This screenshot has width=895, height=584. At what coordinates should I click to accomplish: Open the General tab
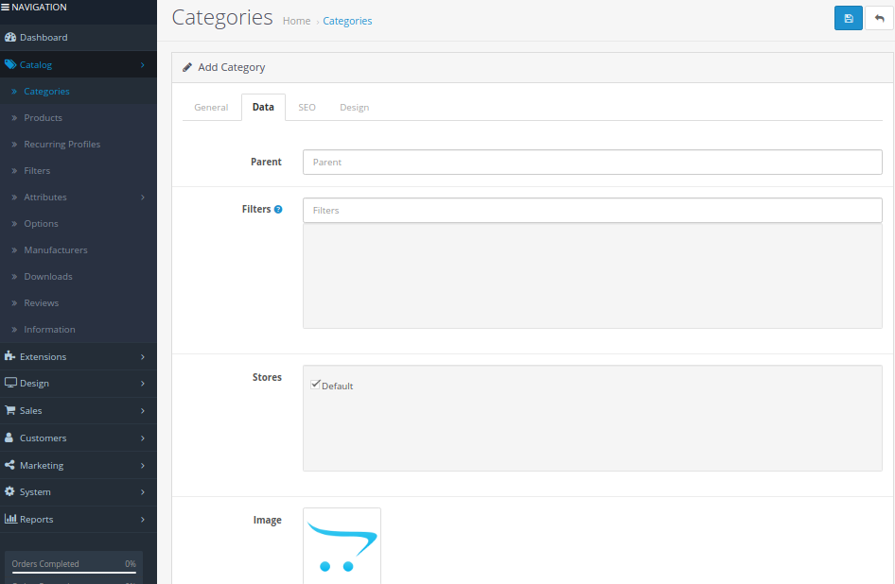coord(211,107)
